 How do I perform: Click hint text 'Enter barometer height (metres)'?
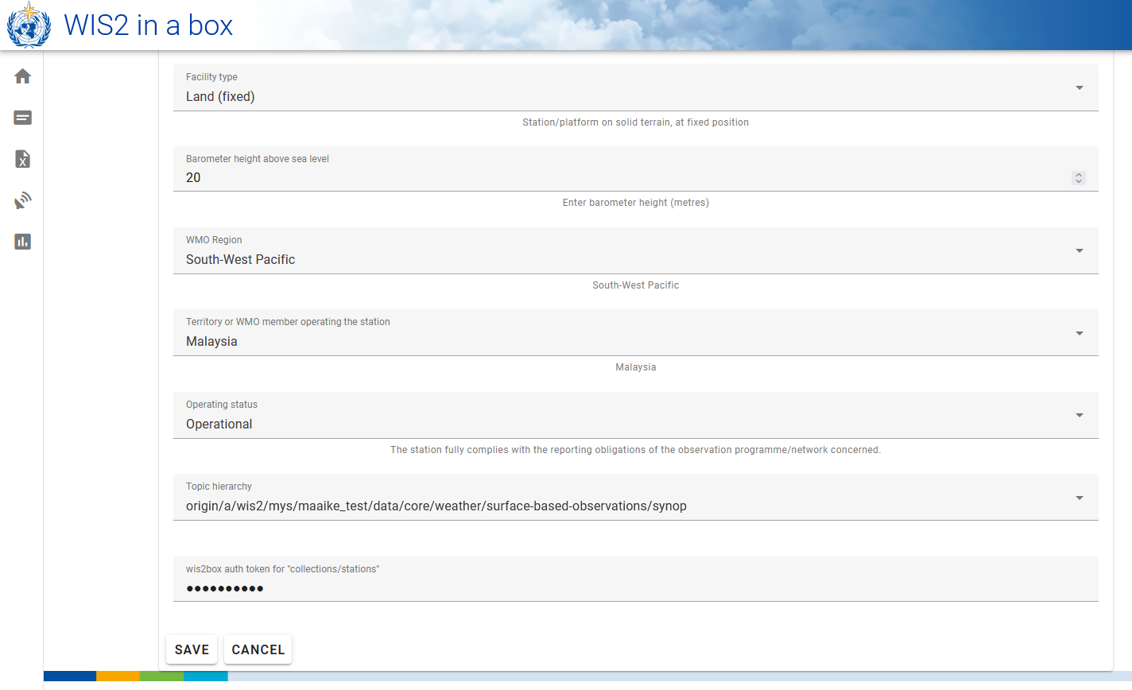(636, 203)
